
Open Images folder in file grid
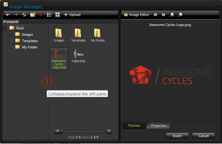(x=59, y=35)
